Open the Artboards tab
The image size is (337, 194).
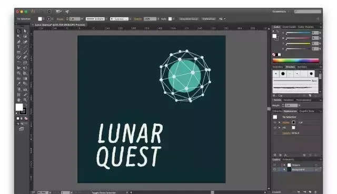pos(288,159)
